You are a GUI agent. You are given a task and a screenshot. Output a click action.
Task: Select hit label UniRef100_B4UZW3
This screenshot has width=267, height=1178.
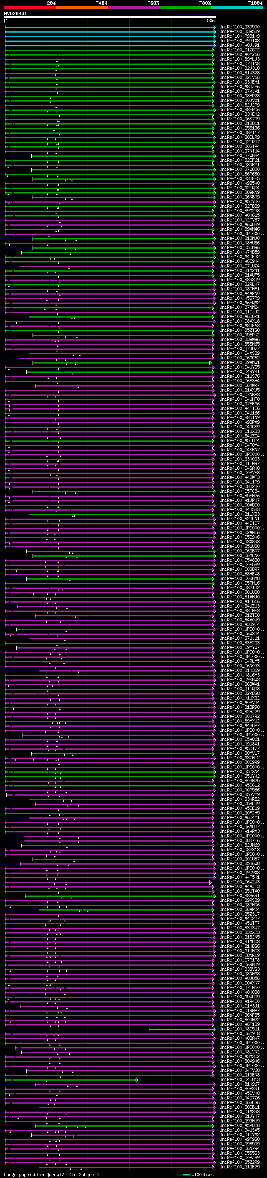(239, 606)
